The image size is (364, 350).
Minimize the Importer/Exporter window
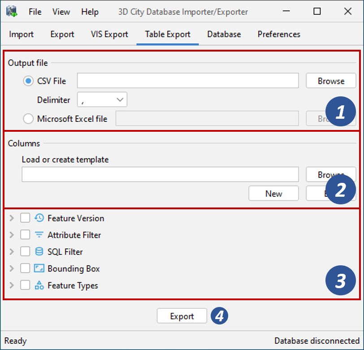[286, 11]
